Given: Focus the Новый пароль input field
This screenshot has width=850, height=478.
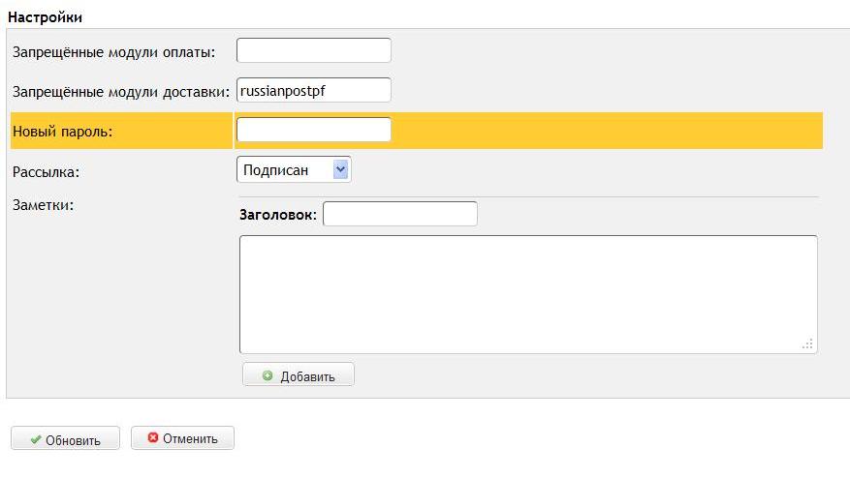Looking at the screenshot, I should pos(313,130).
